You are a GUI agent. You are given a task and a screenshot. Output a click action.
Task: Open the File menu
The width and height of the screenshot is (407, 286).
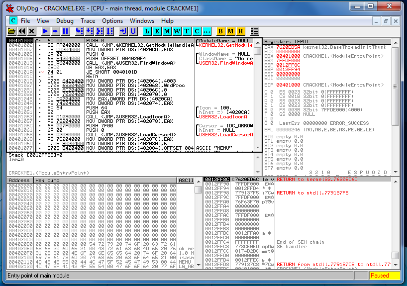[x=25, y=21]
